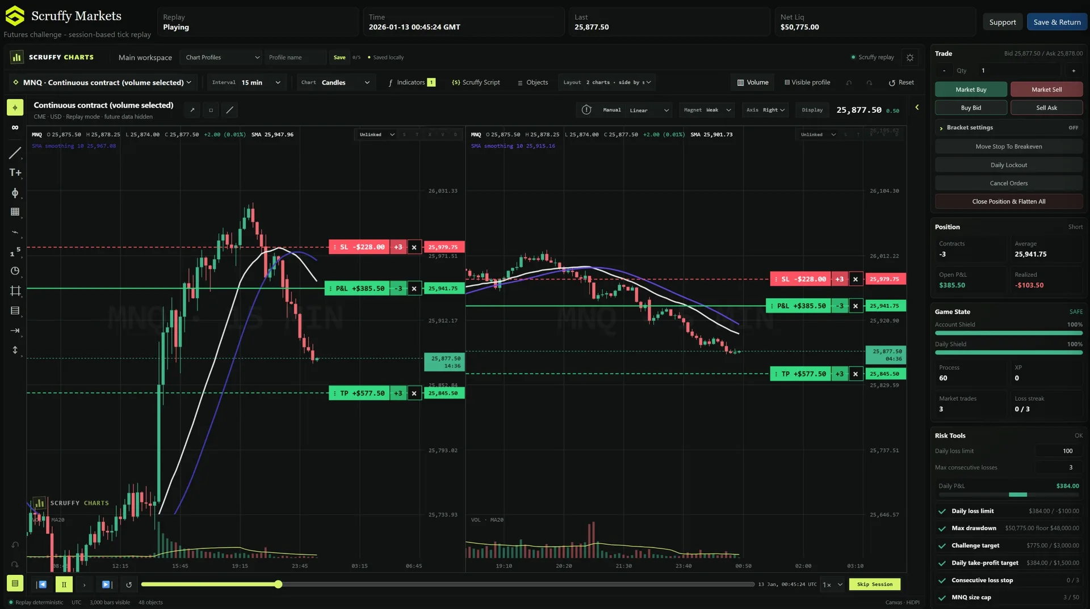This screenshot has height=609, width=1090.
Task: Open the Chart Candles type dropdown
Action: point(336,82)
